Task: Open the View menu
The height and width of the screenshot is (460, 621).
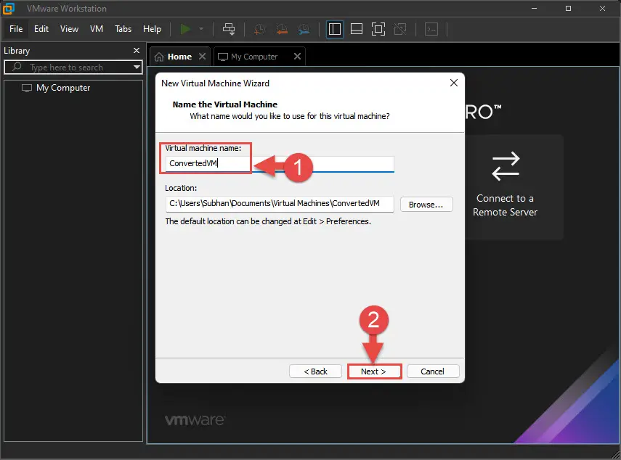Action: pos(69,29)
